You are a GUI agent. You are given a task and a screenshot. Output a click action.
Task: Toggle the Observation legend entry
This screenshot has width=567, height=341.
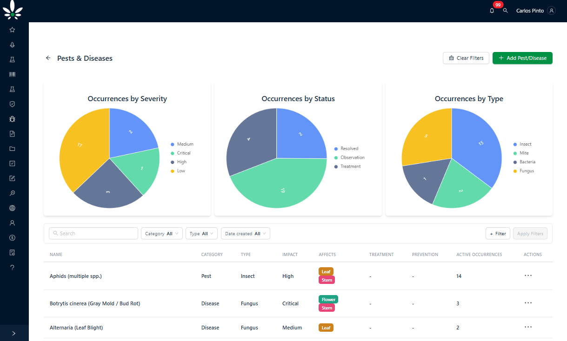349,157
